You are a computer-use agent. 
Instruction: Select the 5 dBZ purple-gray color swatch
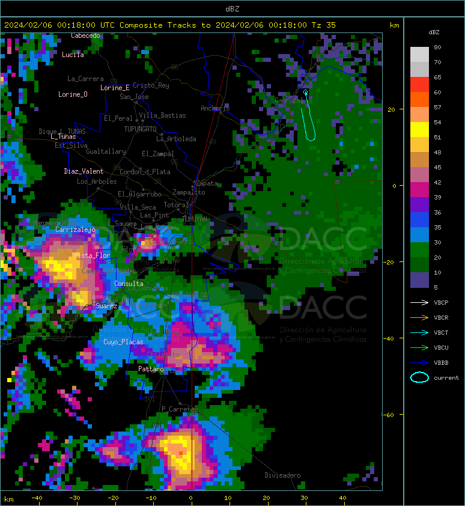point(419,280)
